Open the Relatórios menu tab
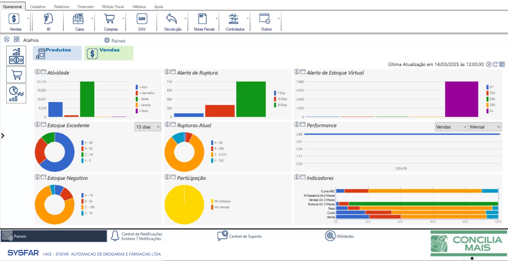Image resolution: width=508 pixels, height=261 pixels. [x=62, y=7]
